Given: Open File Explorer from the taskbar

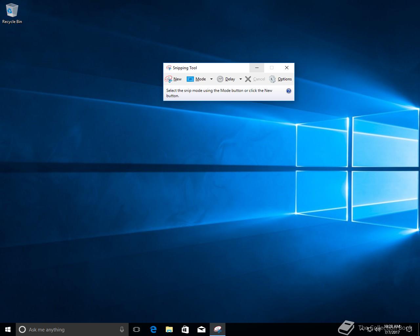Looking at the screenshot, I should [169, 329].
